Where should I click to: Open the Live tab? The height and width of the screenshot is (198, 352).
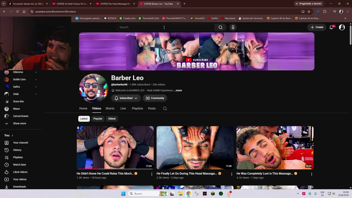(x=123, y=108)
